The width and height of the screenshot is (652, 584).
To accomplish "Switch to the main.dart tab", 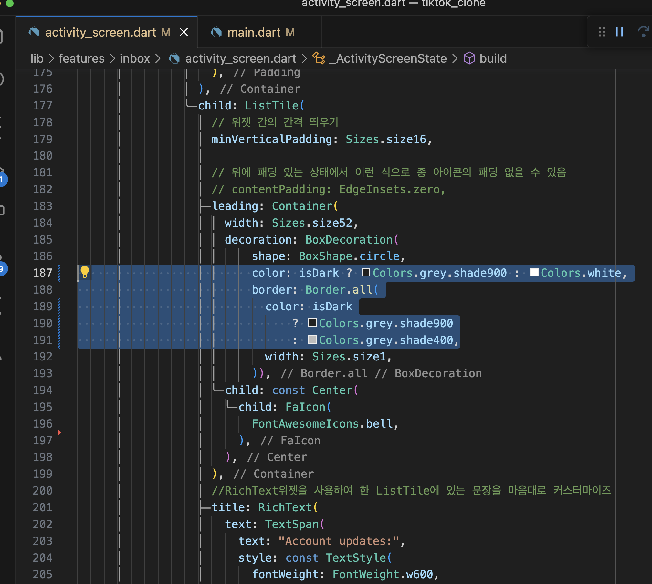I will point(254,32).
